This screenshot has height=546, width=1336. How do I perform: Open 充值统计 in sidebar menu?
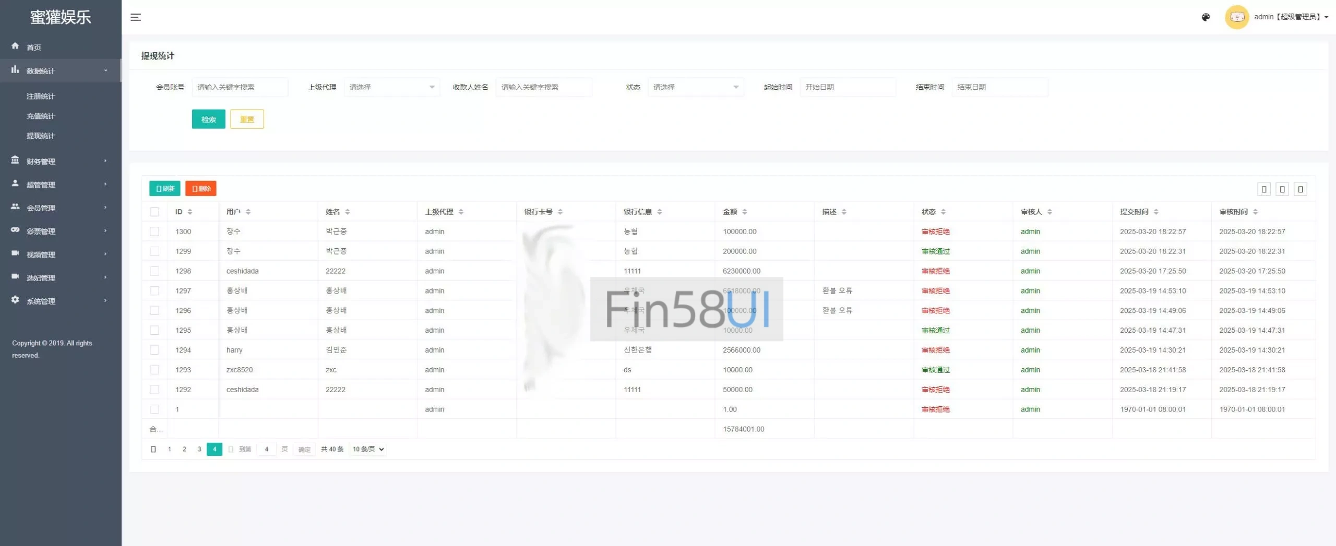point(41,116)
